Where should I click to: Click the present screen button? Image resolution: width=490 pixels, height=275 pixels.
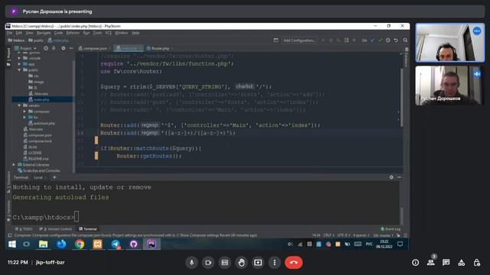coord(258,263)
